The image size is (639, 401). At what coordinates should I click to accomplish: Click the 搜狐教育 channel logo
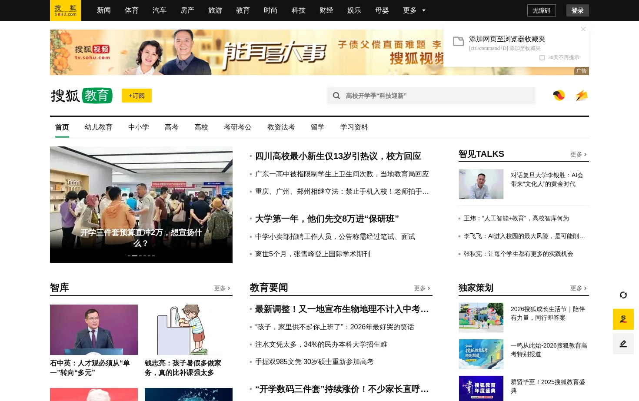coord(82,96)
